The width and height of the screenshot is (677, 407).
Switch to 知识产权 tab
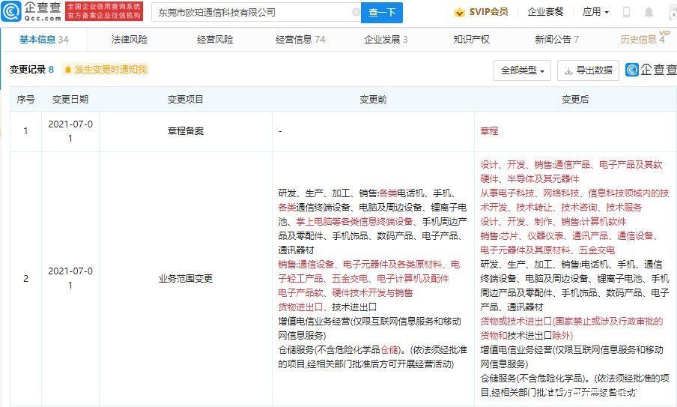tap(472, 39)
